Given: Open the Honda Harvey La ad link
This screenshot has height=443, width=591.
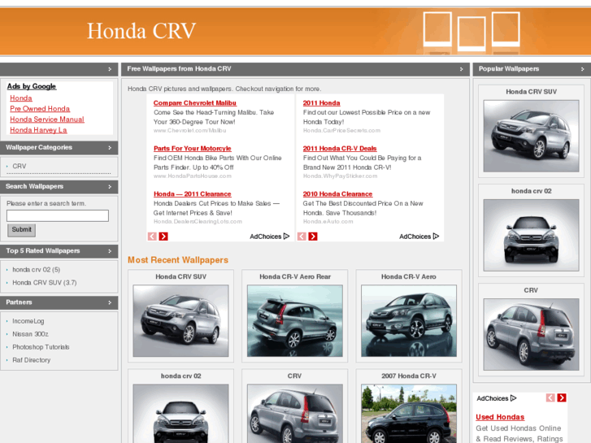Looking at the screenshot, I should point(38,130).
